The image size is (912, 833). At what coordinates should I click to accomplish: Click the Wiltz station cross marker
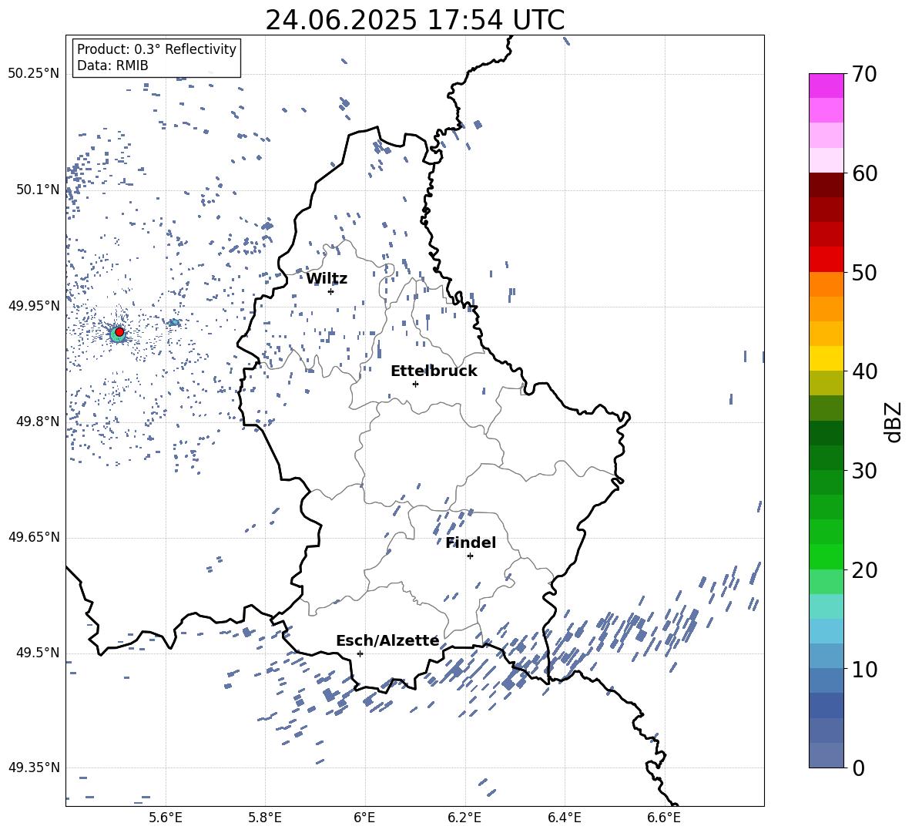click(330, 291)
